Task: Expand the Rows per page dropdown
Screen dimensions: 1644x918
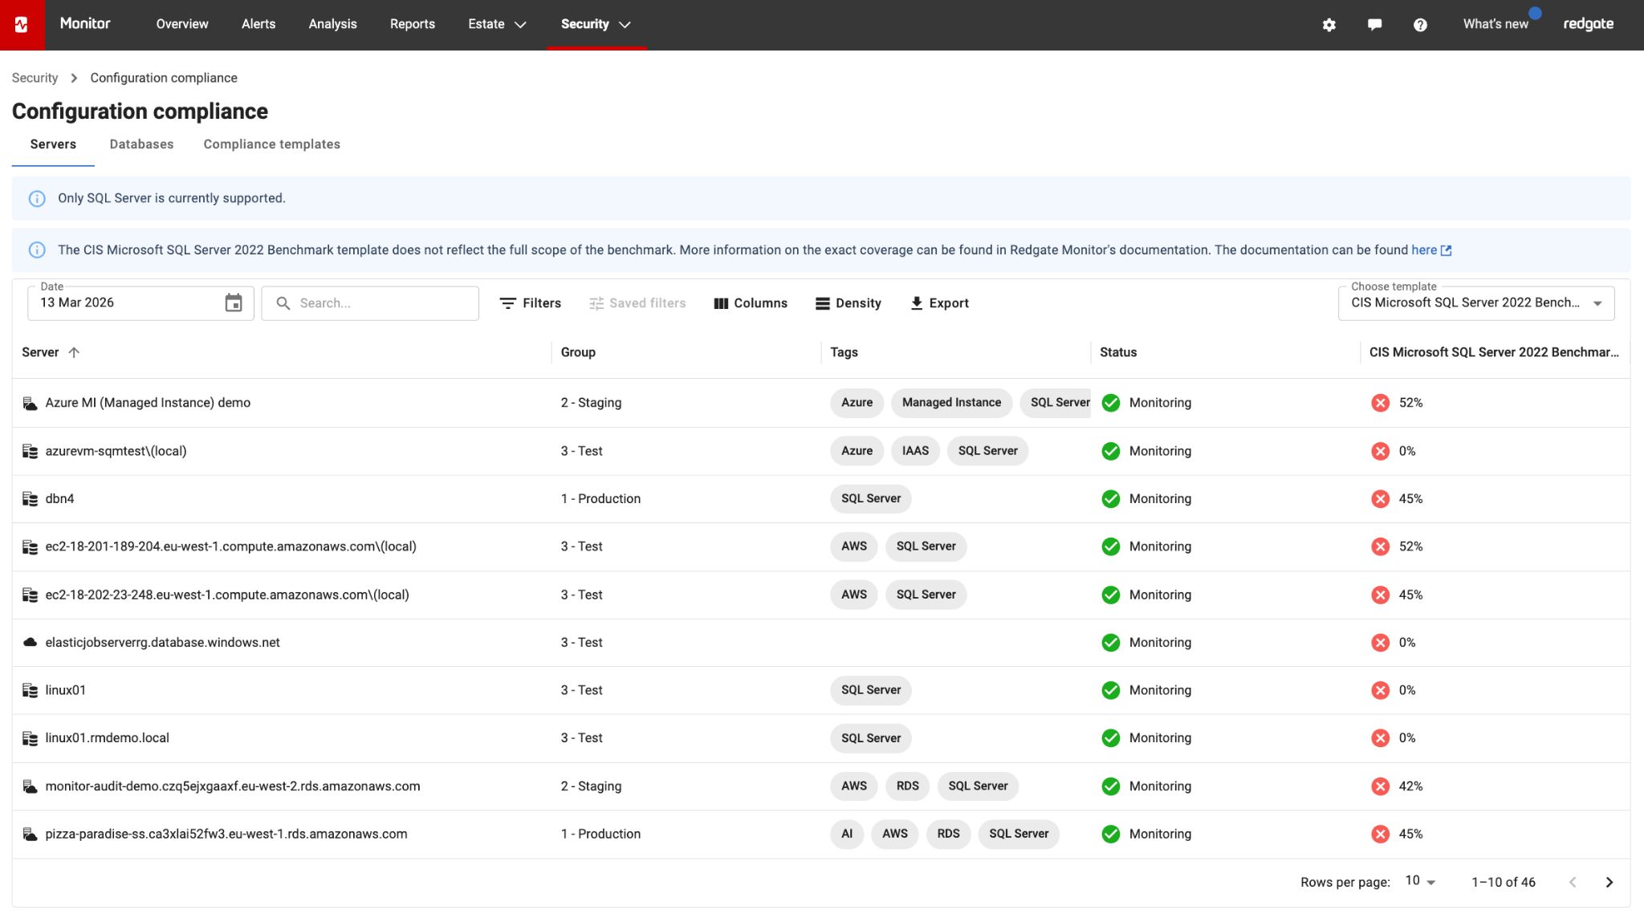Action: (x=1419, y=880)
